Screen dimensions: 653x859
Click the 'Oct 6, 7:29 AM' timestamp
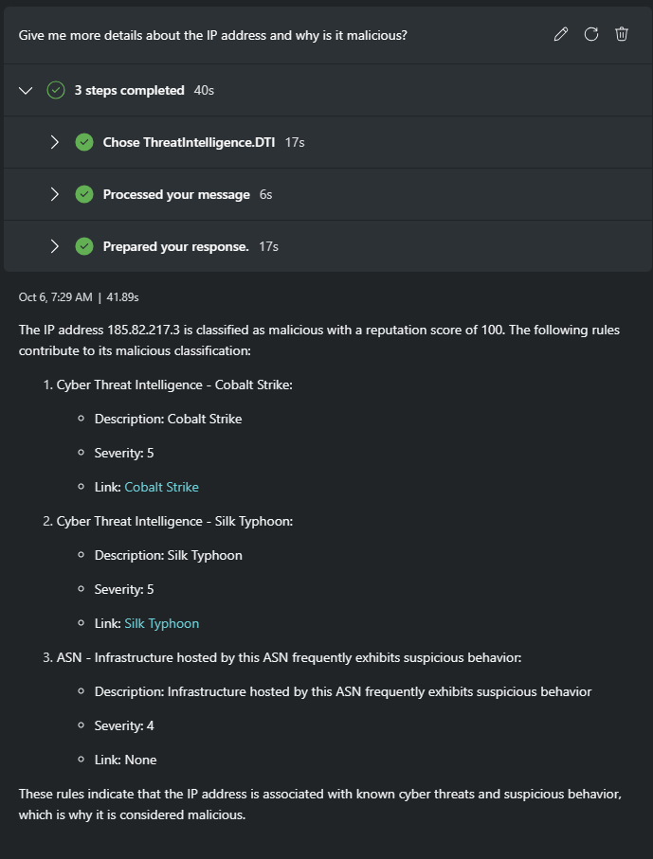click(55, 297)
